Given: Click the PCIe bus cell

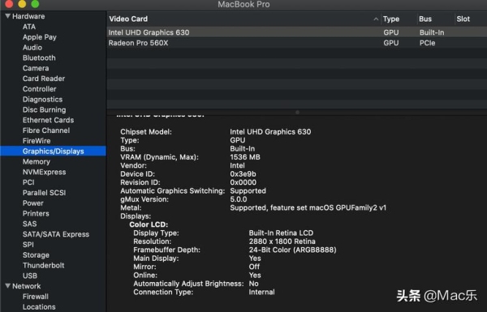Looking at the screenshot, I should point(428,43).
